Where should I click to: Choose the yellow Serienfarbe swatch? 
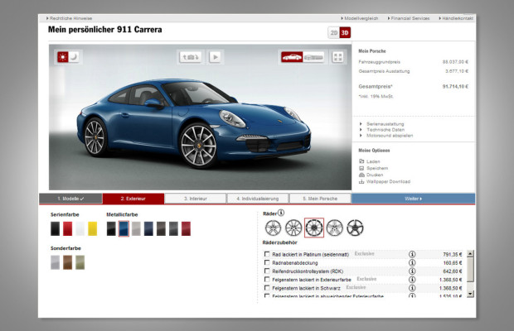(93, 228)
